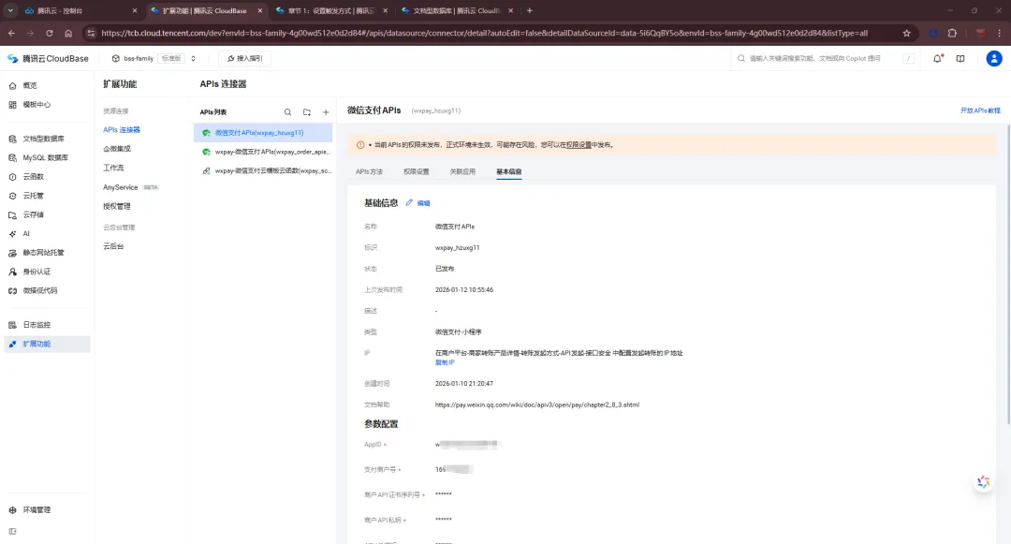Click browser address bar URL
Screen dimensions: 1011x544
pos(484,33)
